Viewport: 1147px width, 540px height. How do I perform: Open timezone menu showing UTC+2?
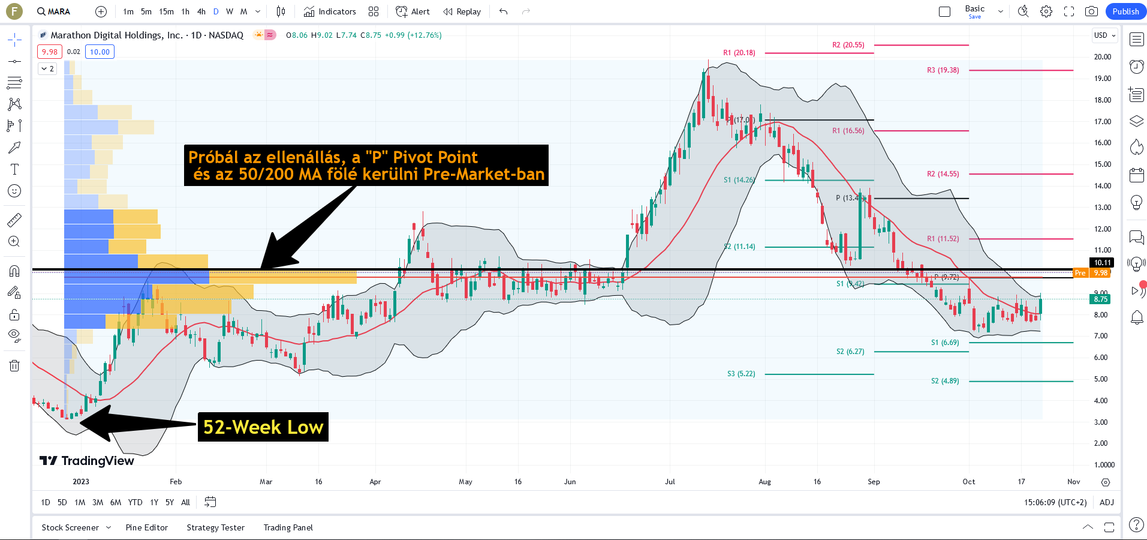pyautogui.click(x=1055, y=502)
